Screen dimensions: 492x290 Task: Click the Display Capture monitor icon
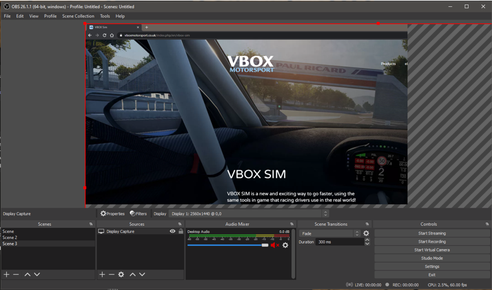tap(101, 231)
